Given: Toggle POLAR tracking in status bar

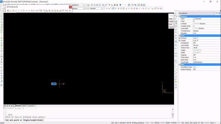Looking at the screenshot, I should point(162,123).
